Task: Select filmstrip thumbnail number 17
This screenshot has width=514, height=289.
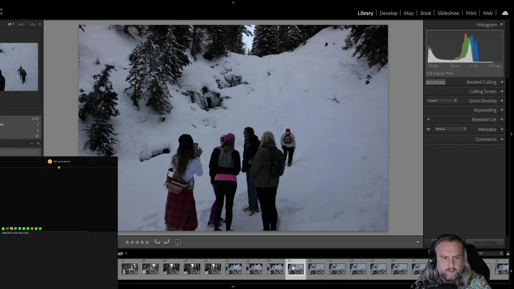Action: click(130, 269)
